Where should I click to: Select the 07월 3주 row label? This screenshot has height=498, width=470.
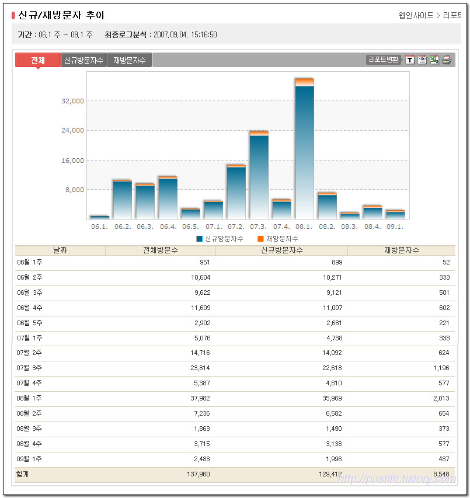(x=29, y=368)
